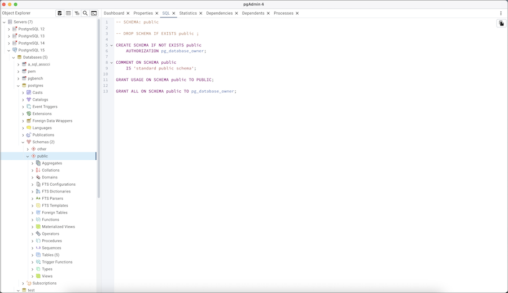The image size is (508, 293).
Task: Expand the pgbench database
Action: (19, 78)
